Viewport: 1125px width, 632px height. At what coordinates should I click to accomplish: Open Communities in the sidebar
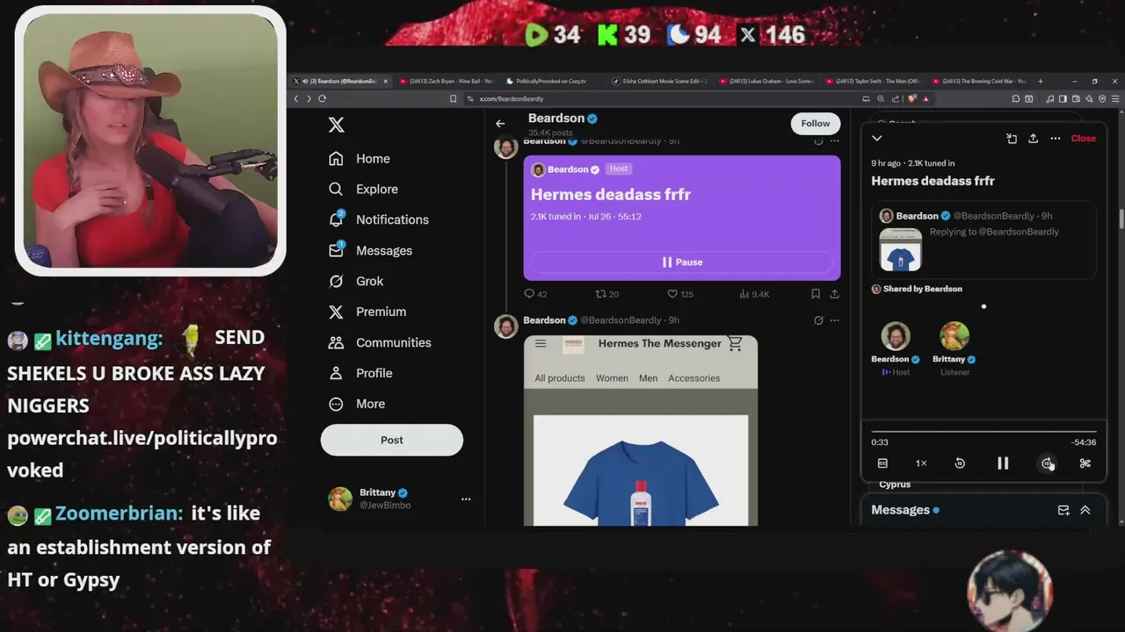tap(380, 342)
